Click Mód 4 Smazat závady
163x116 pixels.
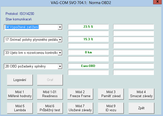141,94
